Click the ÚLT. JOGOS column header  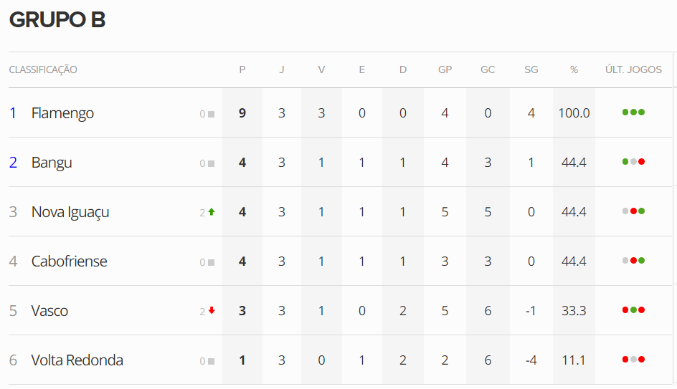click(x=633, y=69)
